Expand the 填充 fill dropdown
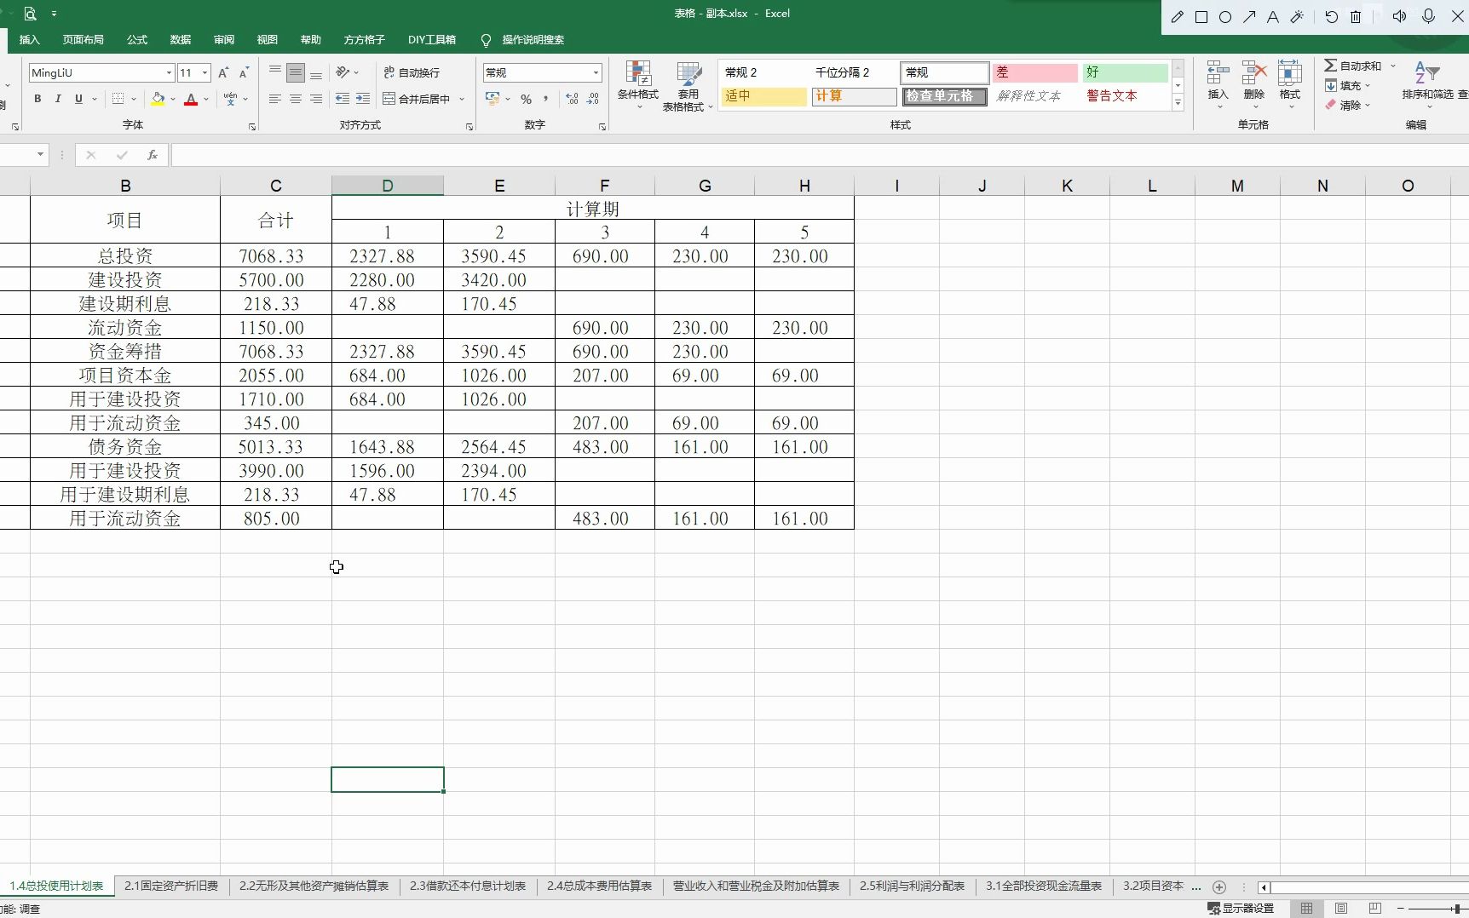The width and height of the screenshot is (1469, 918). coord(1367,86)
